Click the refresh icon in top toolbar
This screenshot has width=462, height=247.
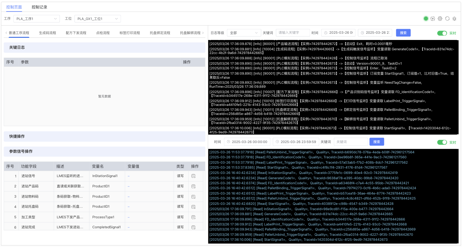pyautogui.click(x=447, y=19)
